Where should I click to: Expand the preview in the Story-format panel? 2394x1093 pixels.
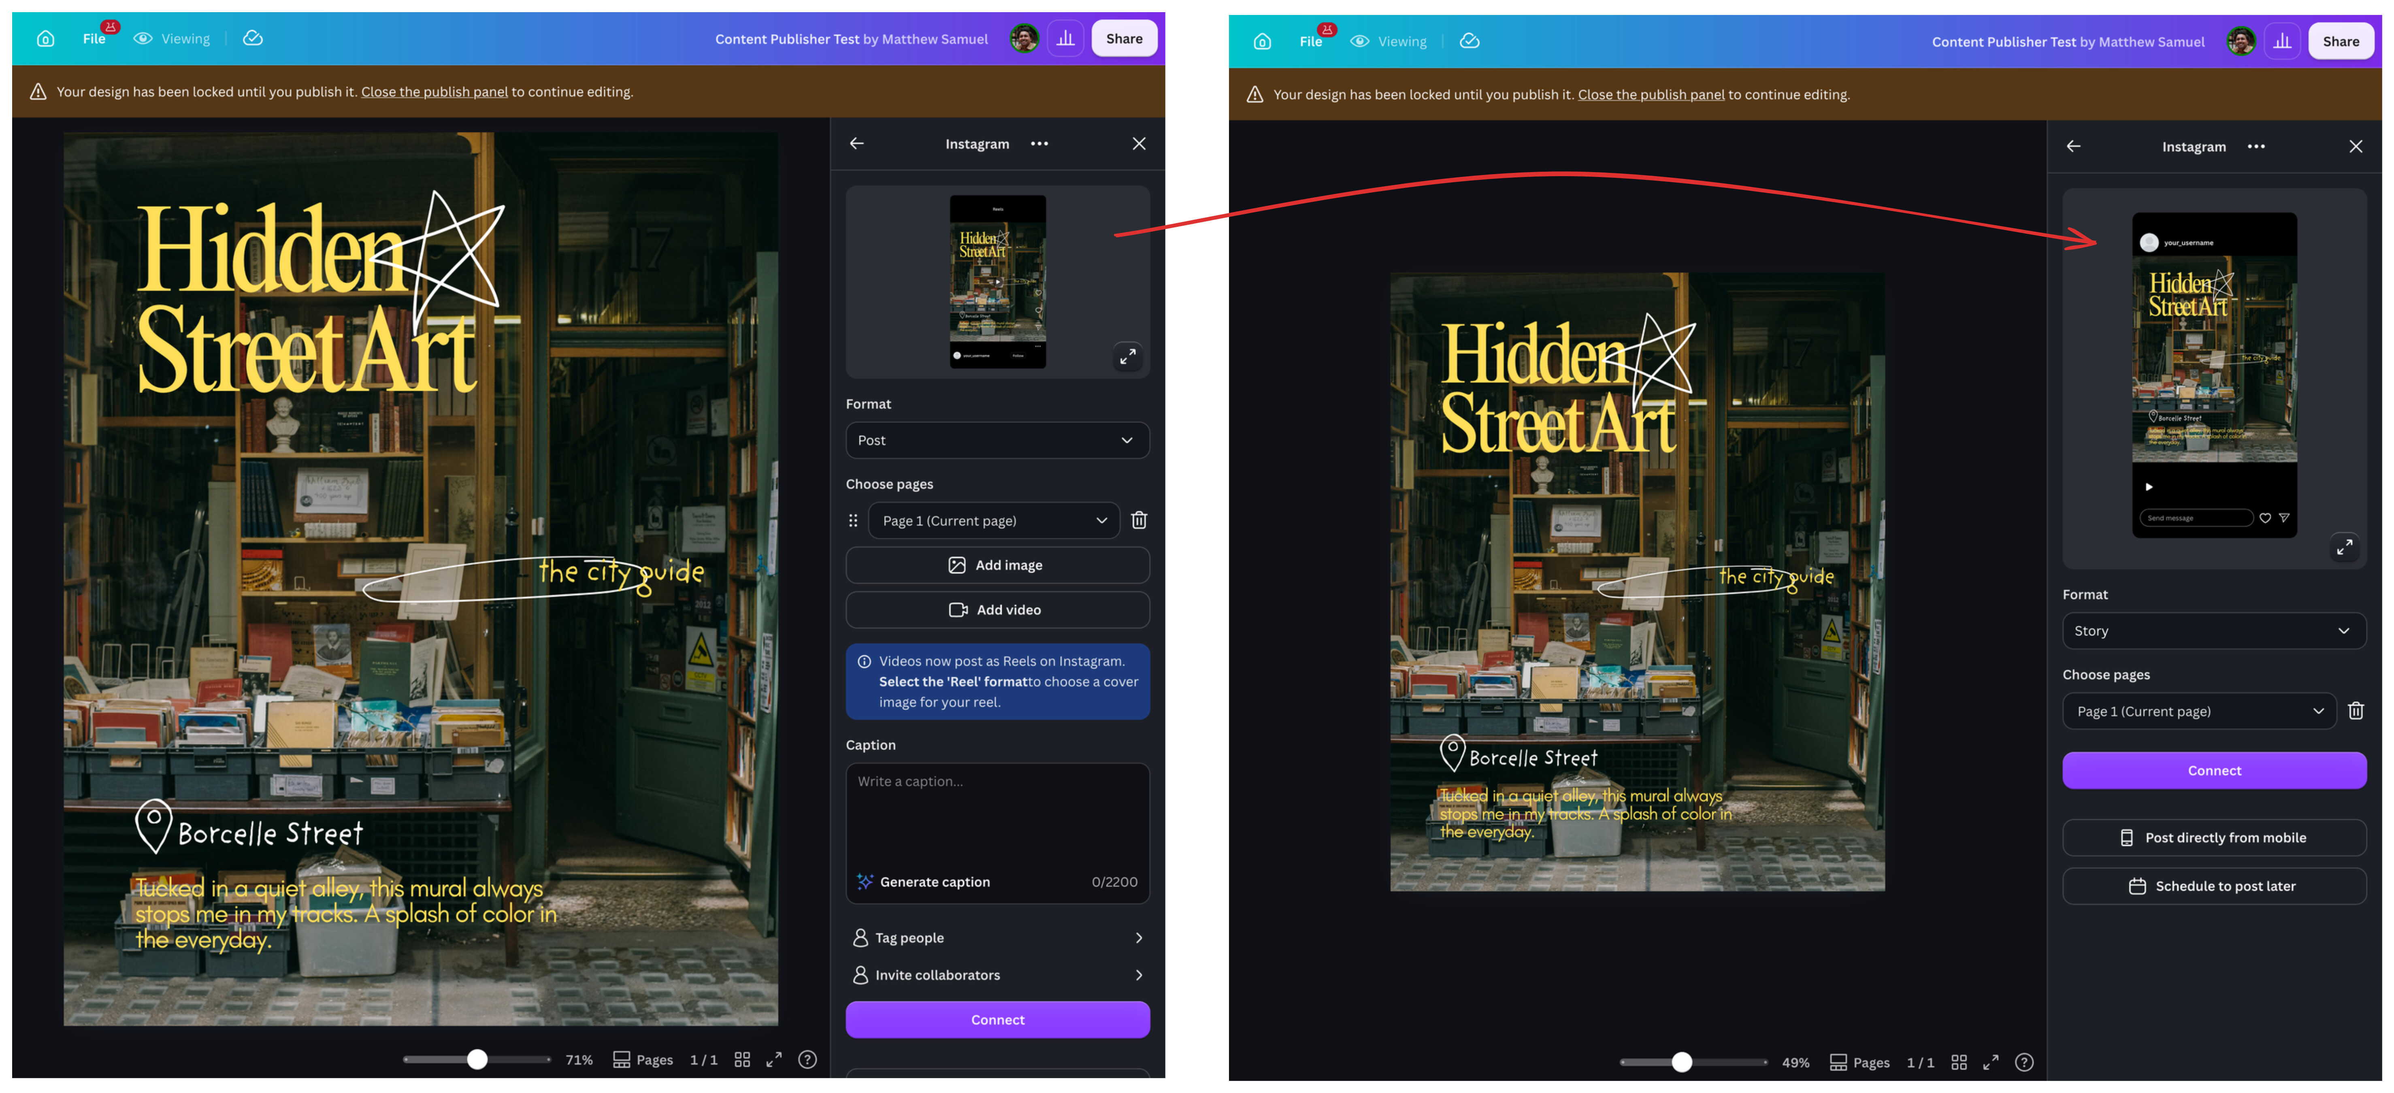point(2344,547)
